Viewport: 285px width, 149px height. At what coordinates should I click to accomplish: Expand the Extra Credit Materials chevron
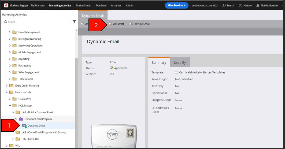point(7,85)
